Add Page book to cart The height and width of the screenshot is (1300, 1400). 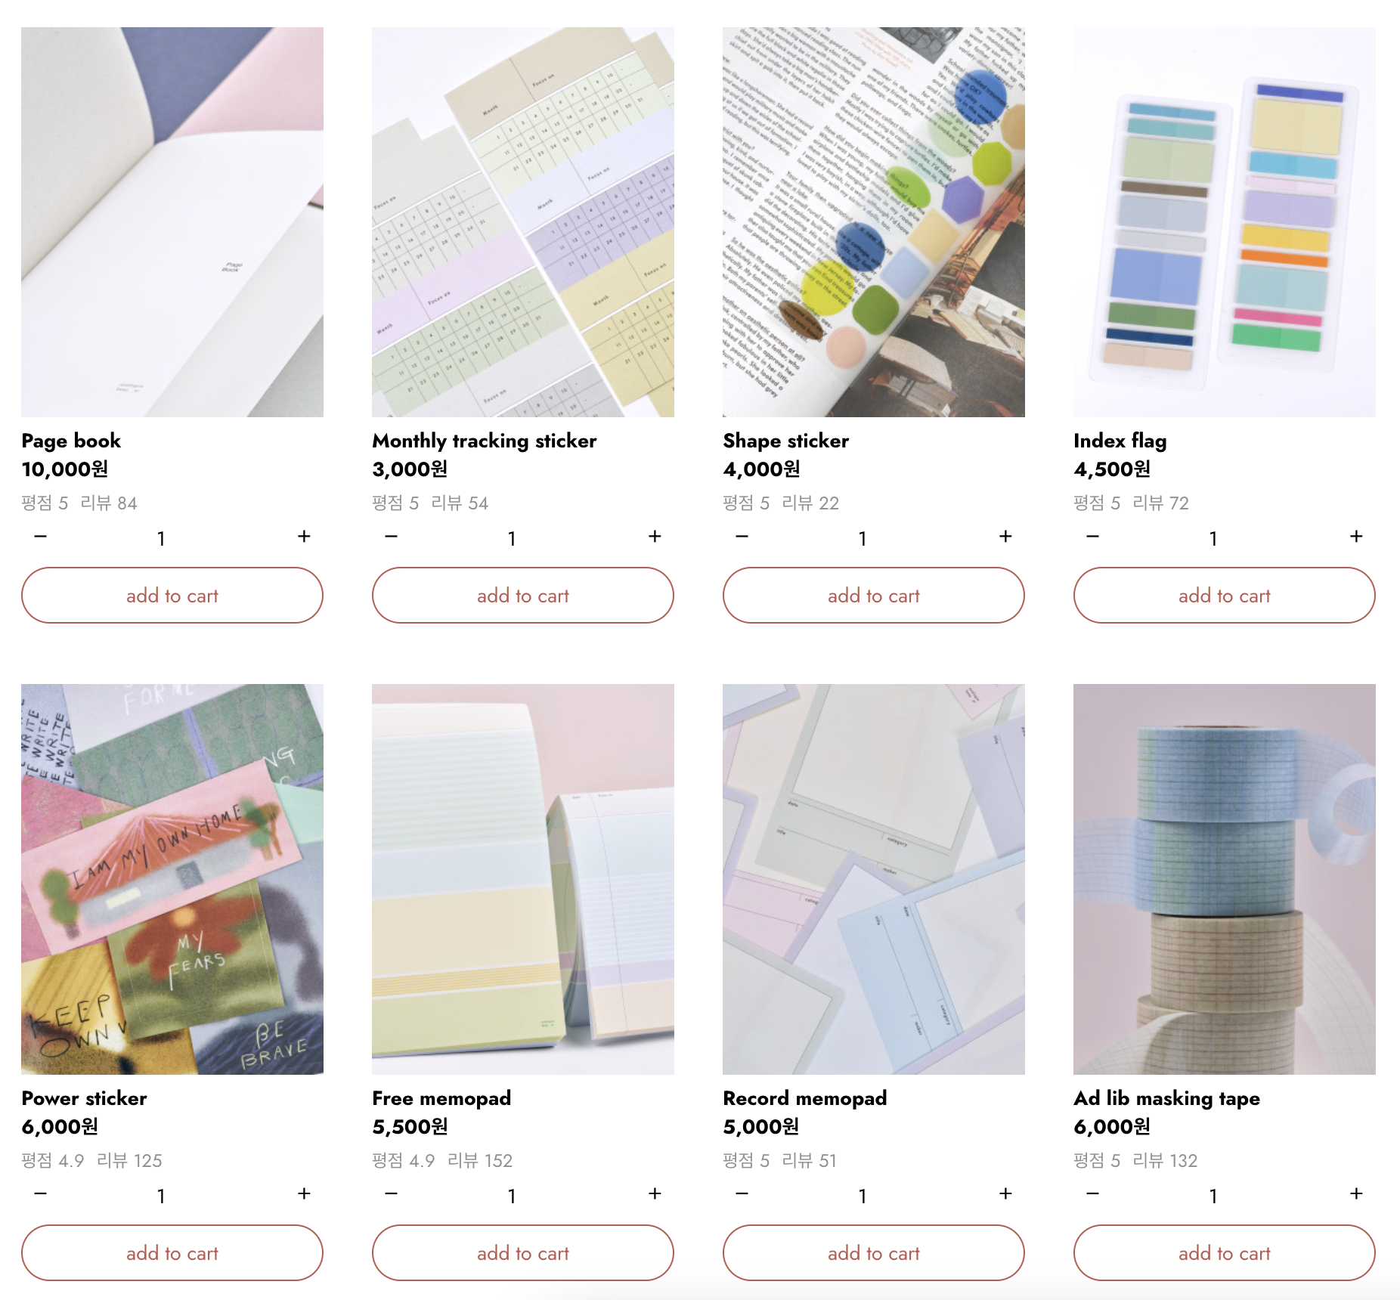coord(172,596)
